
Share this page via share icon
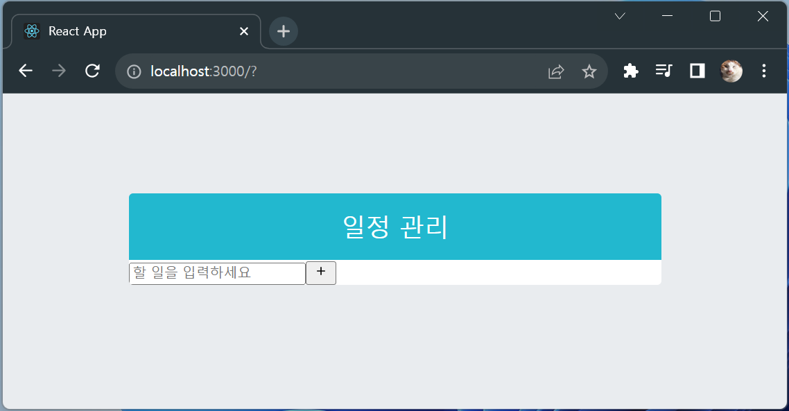tap(556, 71)
